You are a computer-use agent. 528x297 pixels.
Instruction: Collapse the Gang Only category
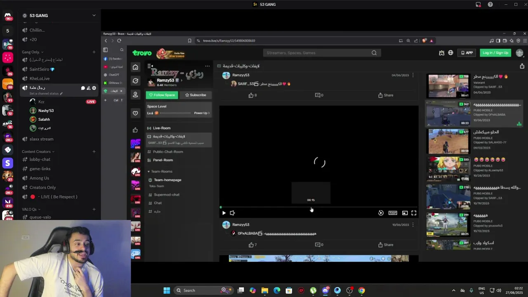[x=32, y=52]
